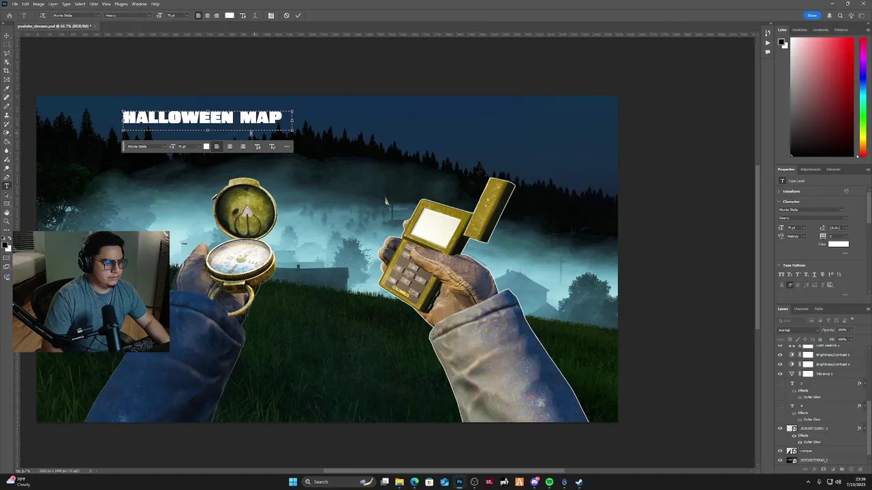Collapse the Character section in Properties

779,201
